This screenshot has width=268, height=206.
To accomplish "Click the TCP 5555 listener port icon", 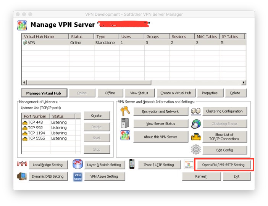I will pos(25,138).
